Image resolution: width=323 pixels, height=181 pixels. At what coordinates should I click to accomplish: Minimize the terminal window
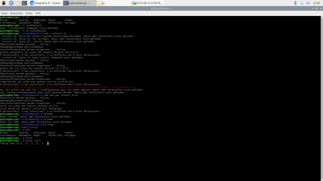pyautogui.click(x=312, y=9)
